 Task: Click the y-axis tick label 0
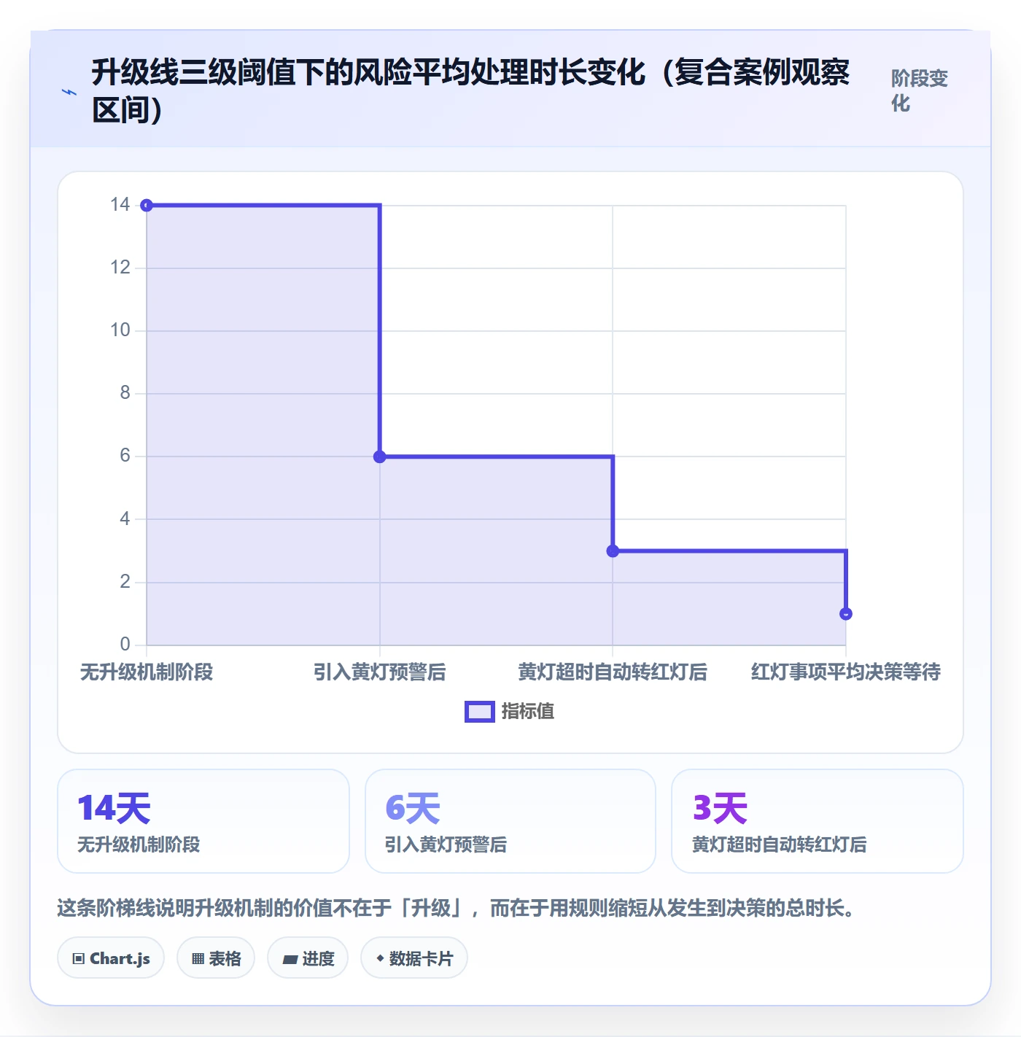125,645
